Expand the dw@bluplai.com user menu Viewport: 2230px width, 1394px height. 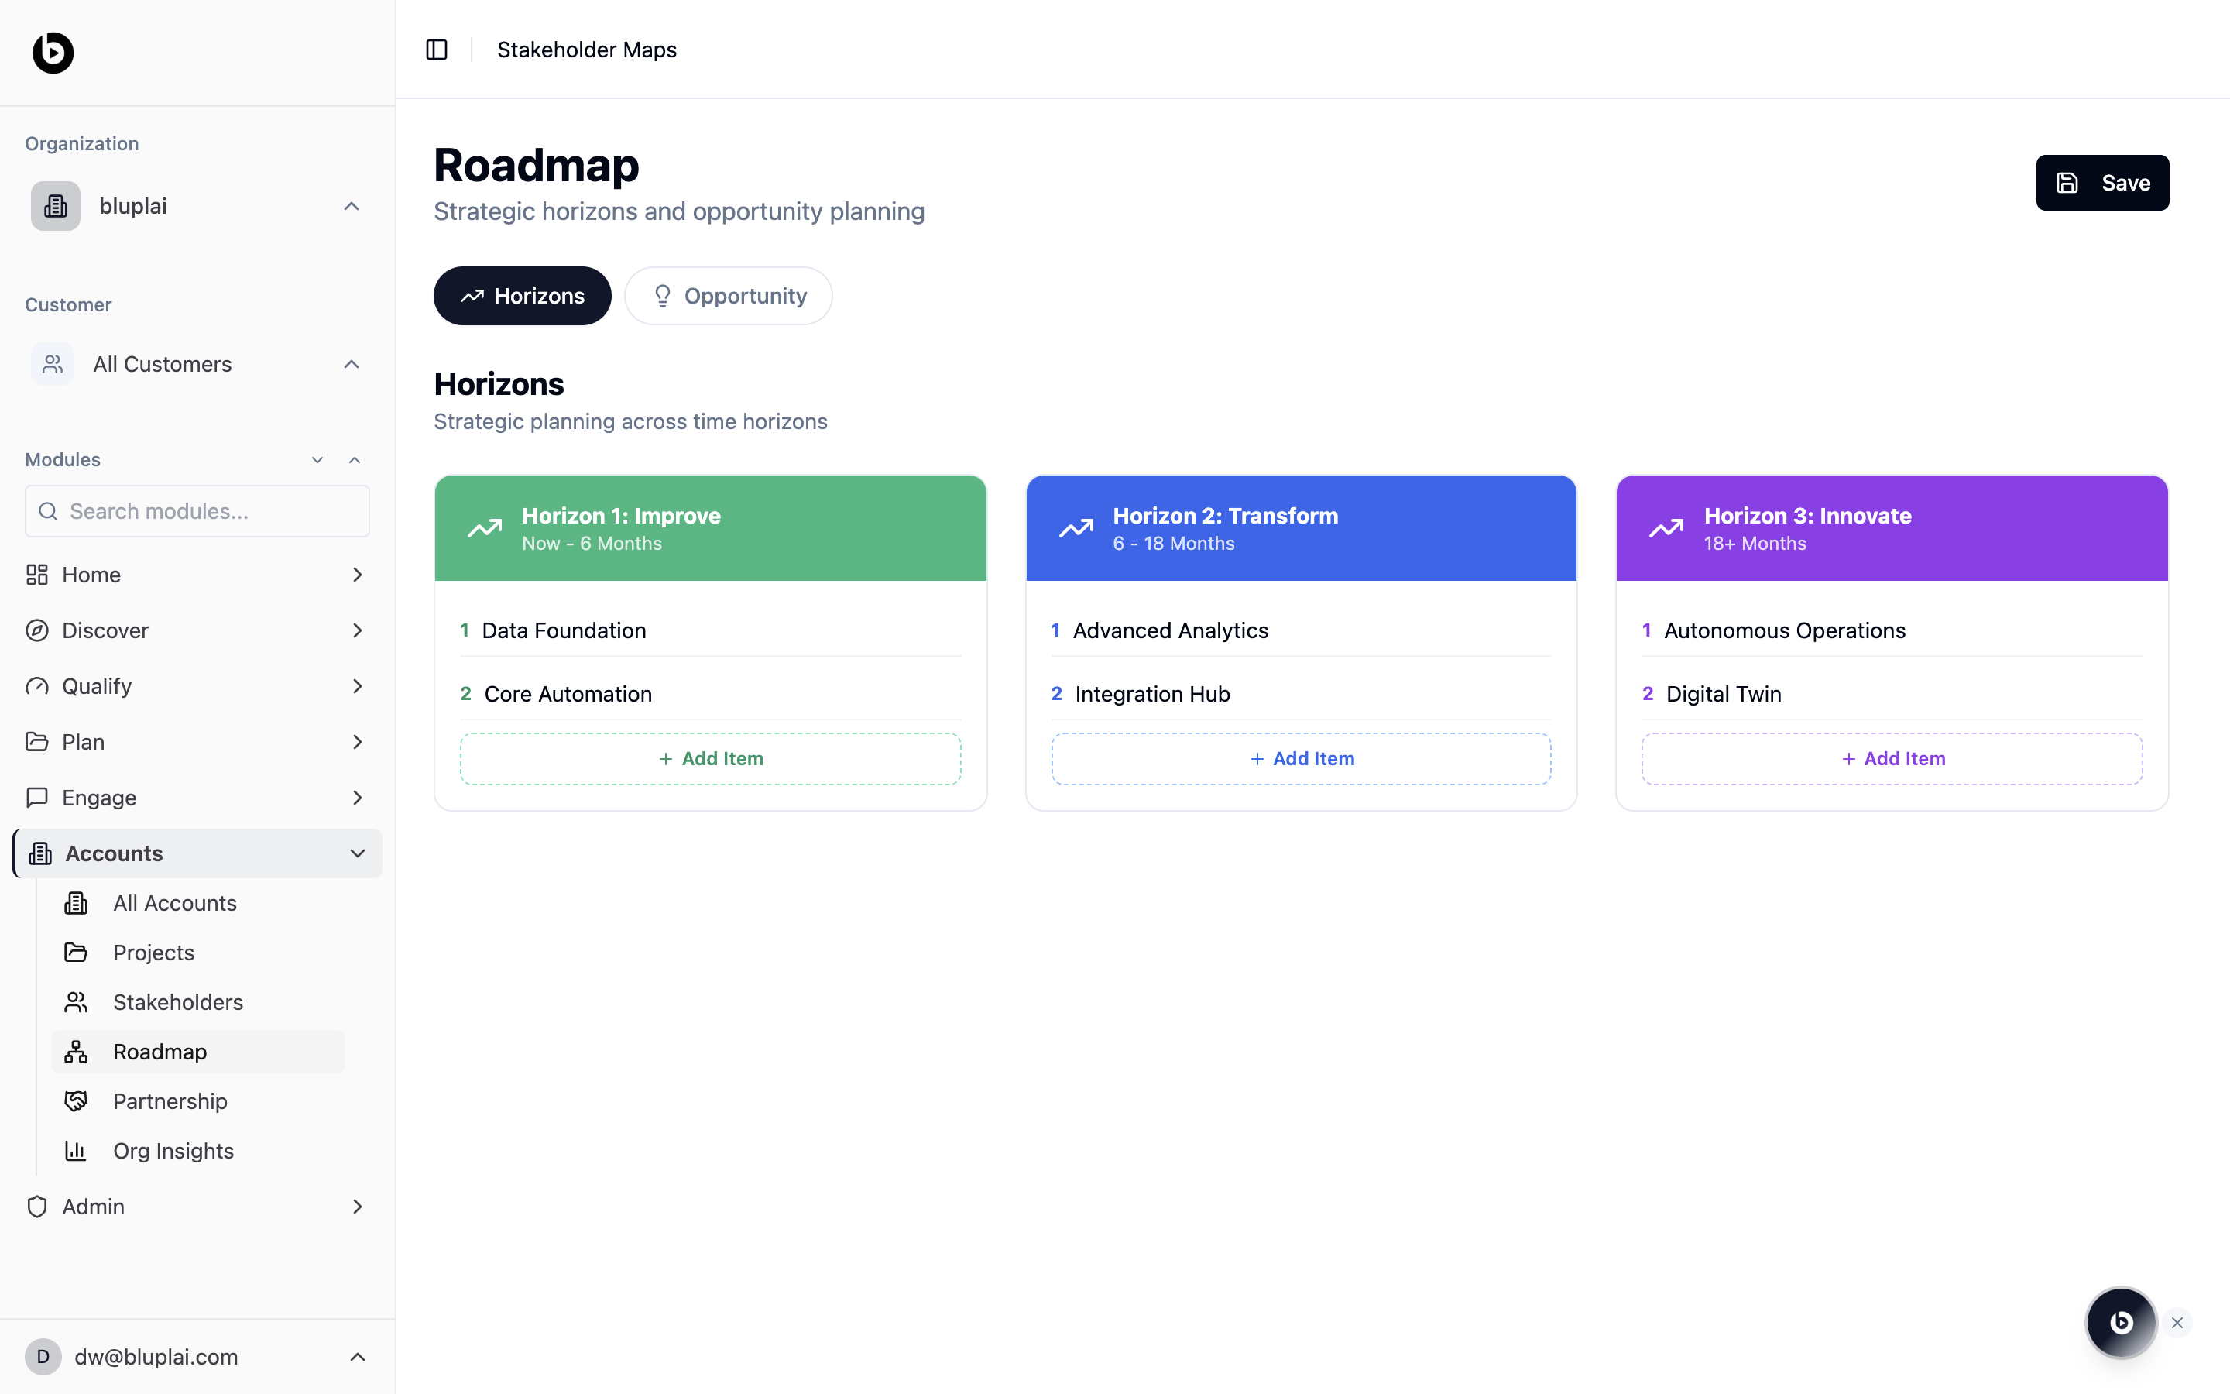click(358, 1357)
